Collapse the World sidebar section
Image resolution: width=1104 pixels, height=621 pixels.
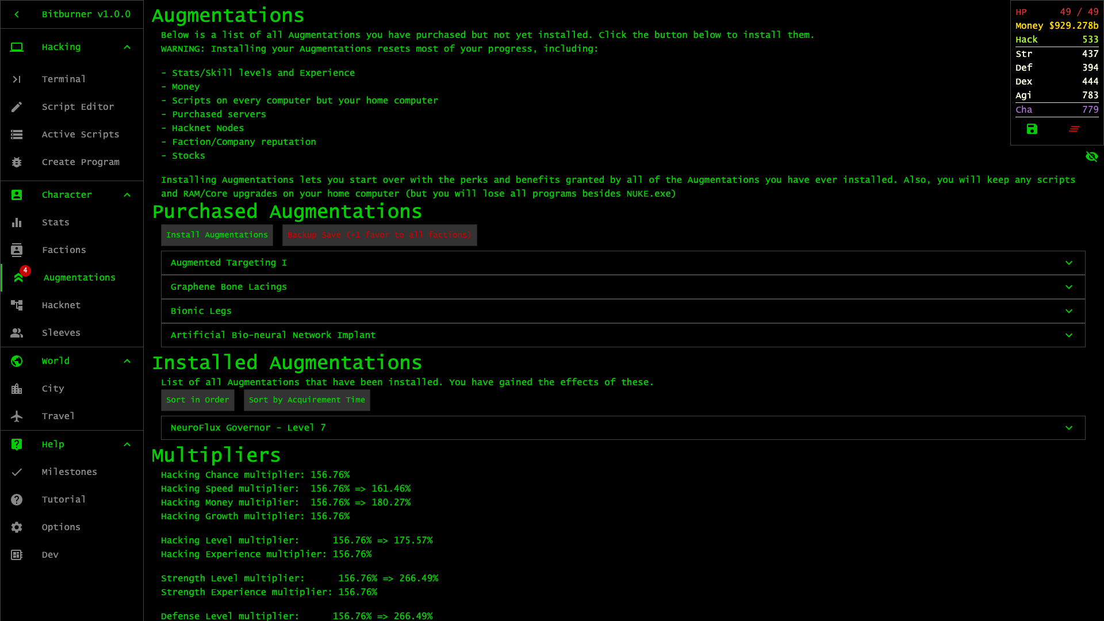(x=127, y=361)
